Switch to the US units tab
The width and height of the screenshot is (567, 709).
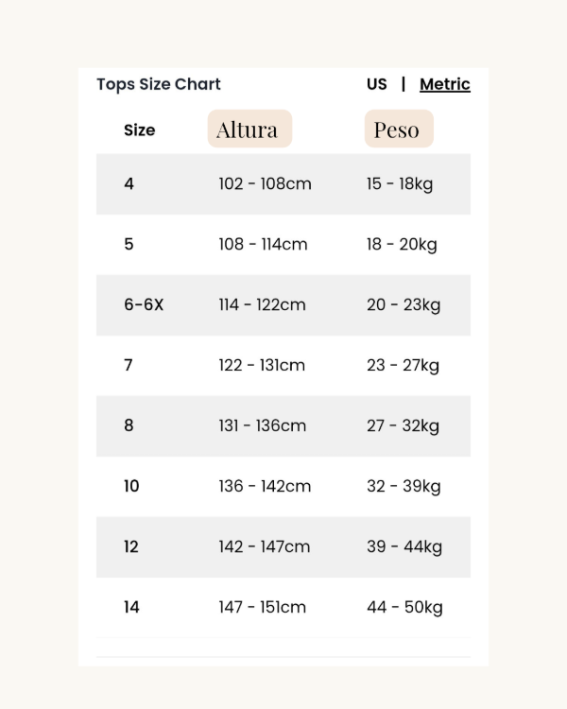pyautogui.click(x=376, y=84)
